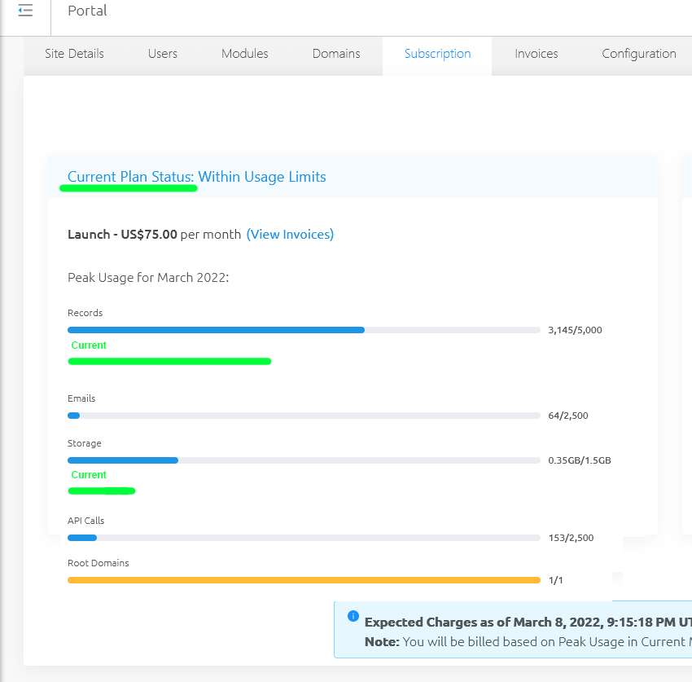Screen dimensions: 692x682
Task: Click the Current Plan Status heading
Action: pyautogui.click(x=196, y=177)
